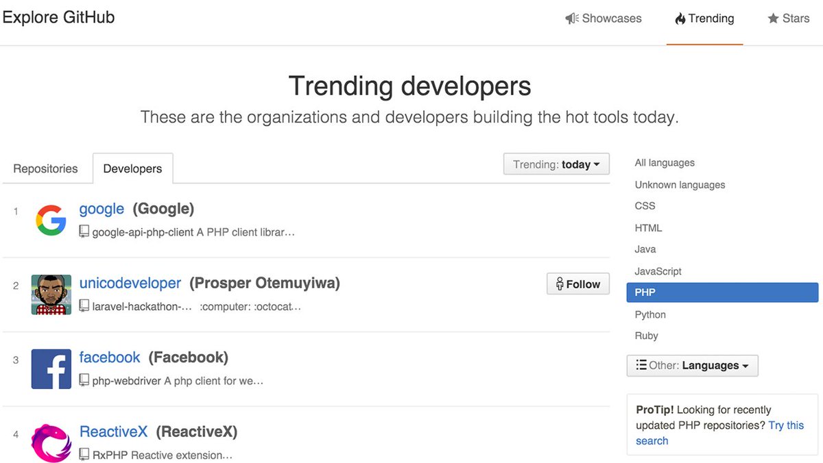Click the star icon next to Stars

click(x=773, y=18)
